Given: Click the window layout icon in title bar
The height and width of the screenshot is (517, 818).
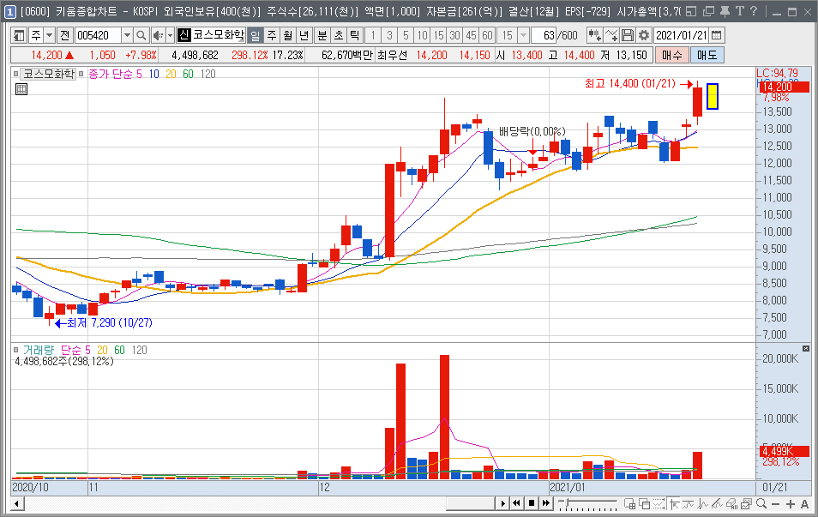Looking at the screenshot, I should (691, 11).
